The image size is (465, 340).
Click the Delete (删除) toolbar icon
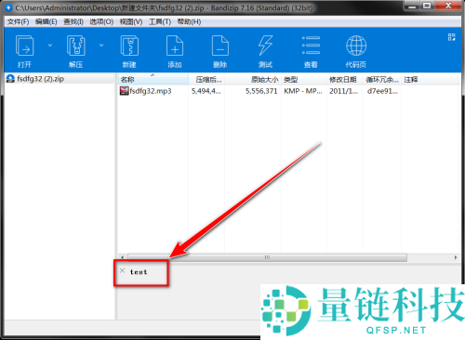[220, 46]
